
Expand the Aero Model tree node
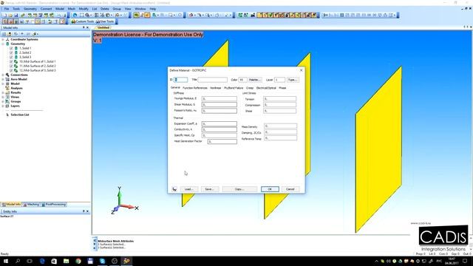pos(3,79)
